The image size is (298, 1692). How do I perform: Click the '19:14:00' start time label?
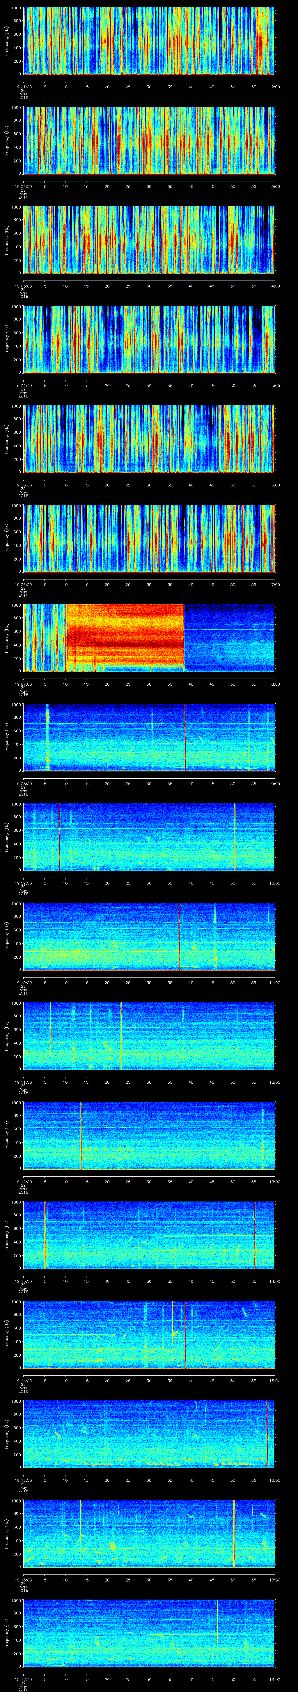[x=23, y=1380]
